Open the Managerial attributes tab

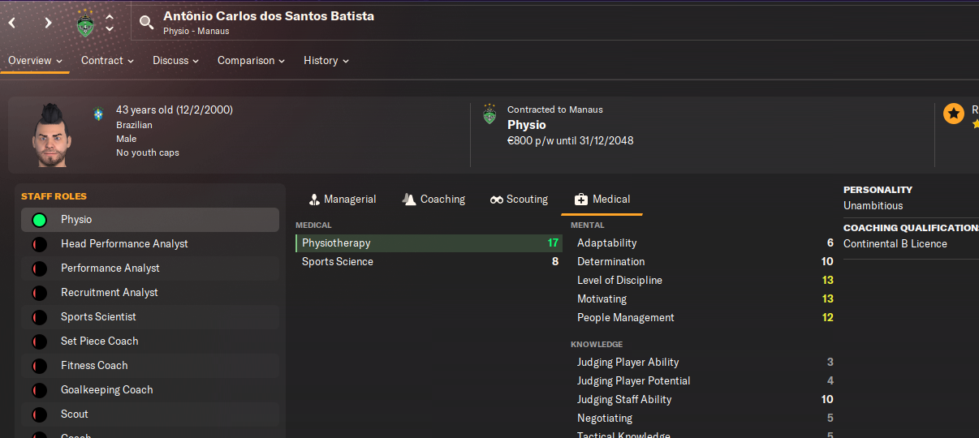(343, 200)
